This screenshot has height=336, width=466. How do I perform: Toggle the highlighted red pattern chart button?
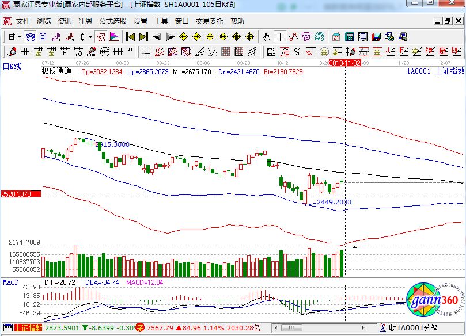(101, 37)
